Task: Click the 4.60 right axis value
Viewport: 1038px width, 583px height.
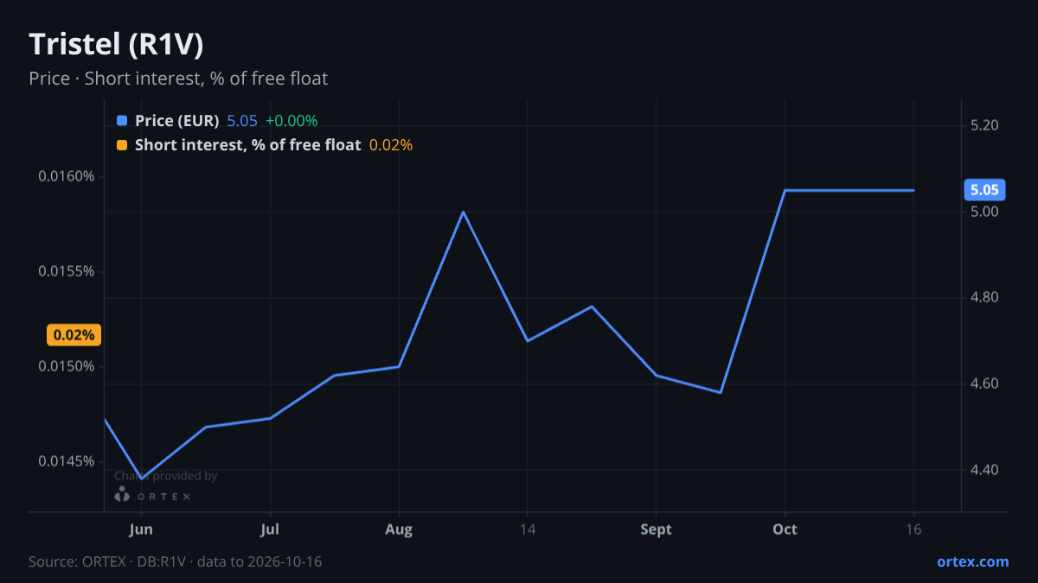Action: pyautogui.click(x=984, y=383)
